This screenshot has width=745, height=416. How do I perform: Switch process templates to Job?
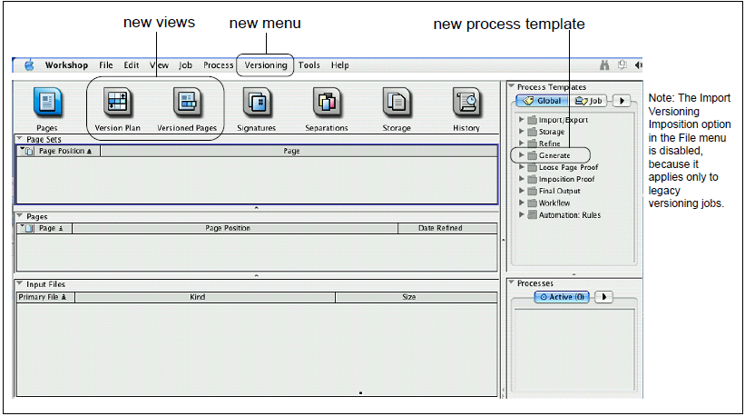590,101
